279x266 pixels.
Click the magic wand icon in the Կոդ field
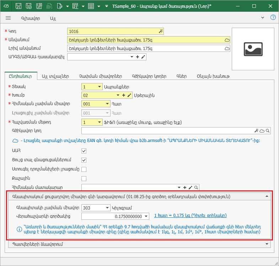pos(161,31)
